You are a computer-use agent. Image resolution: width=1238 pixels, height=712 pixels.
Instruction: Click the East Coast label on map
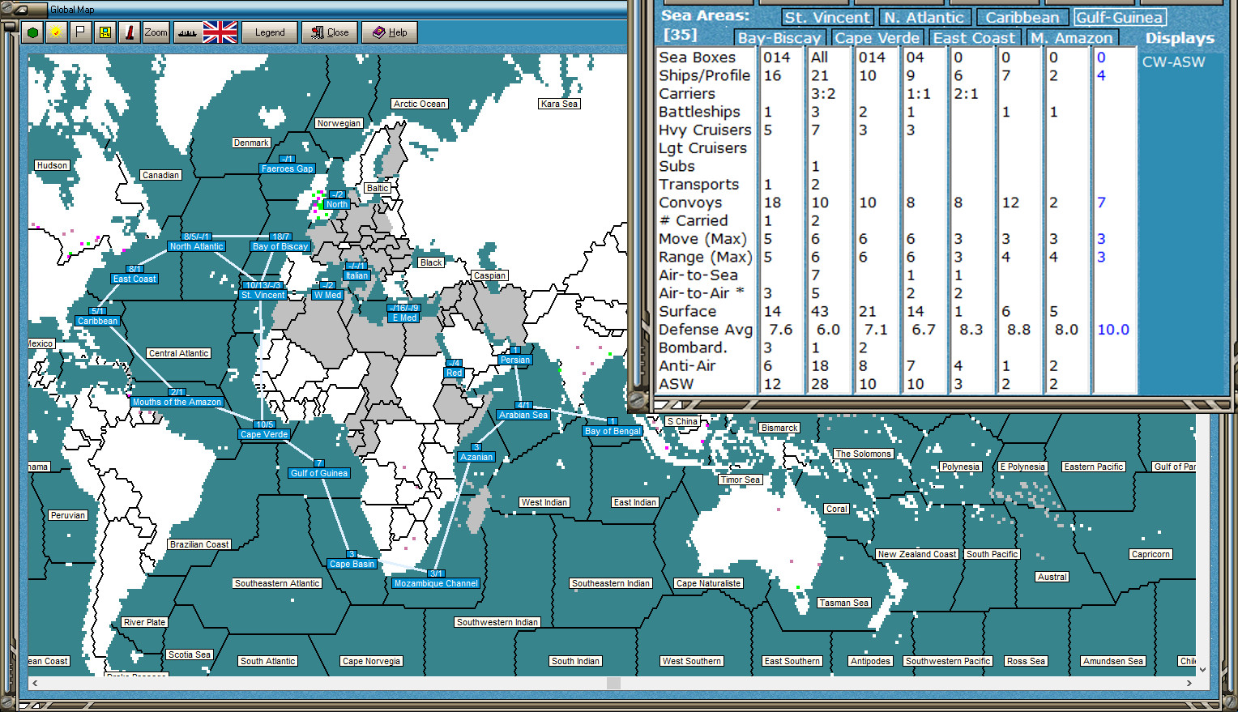tap(134, 279)
